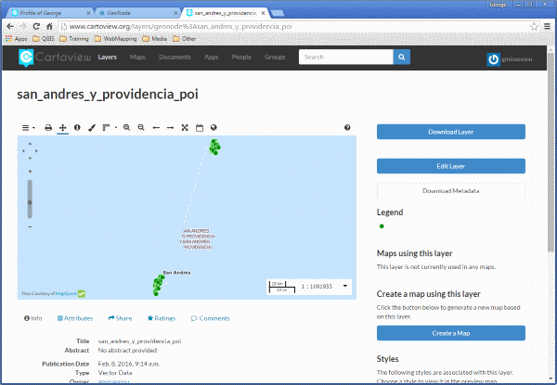Go to previous map extent arrow
This screenshot has width=557, height=385.
pos(156,128)
